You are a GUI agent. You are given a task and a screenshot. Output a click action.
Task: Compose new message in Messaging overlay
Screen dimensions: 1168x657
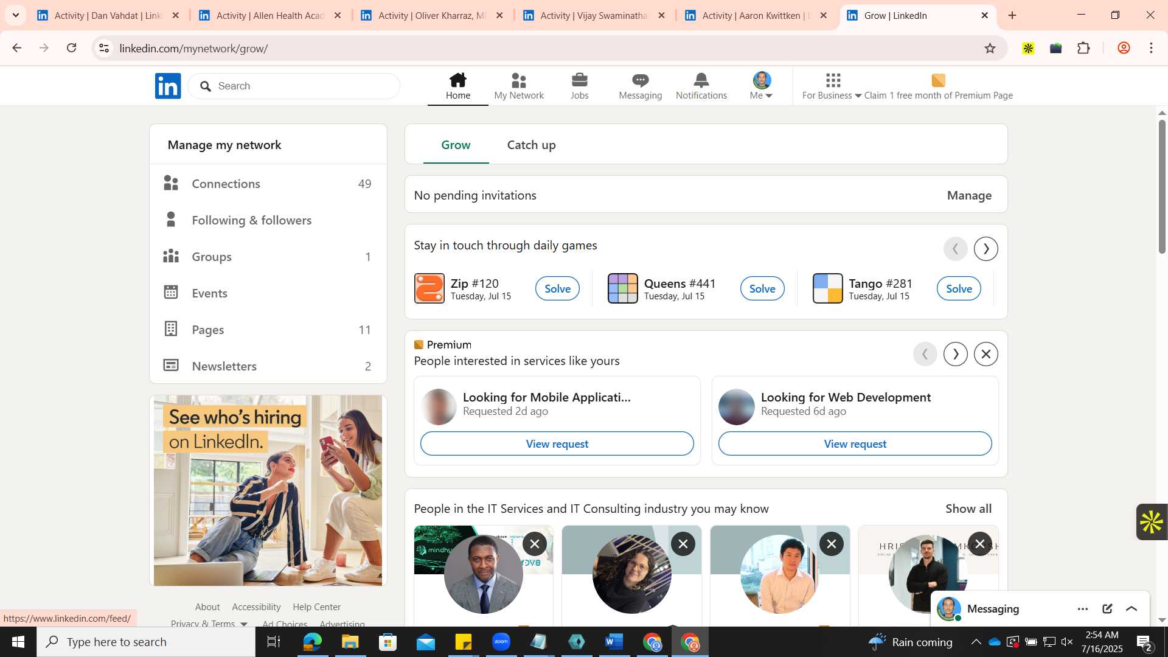[x=1107, y=608]
